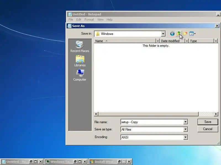Expand the Save as type dropdown

(185, 129)
